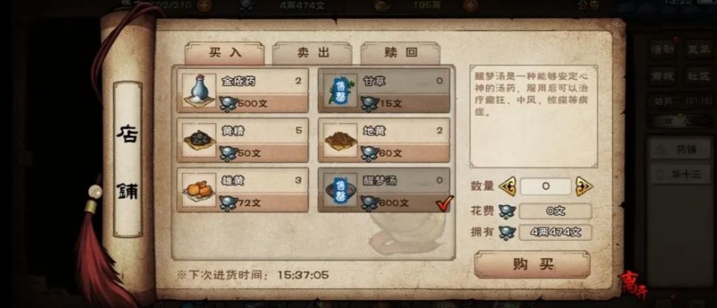Viewport: 717px width, 308px height.
Task: Click the sold-out 甘草 item icon
Action: 340,90
